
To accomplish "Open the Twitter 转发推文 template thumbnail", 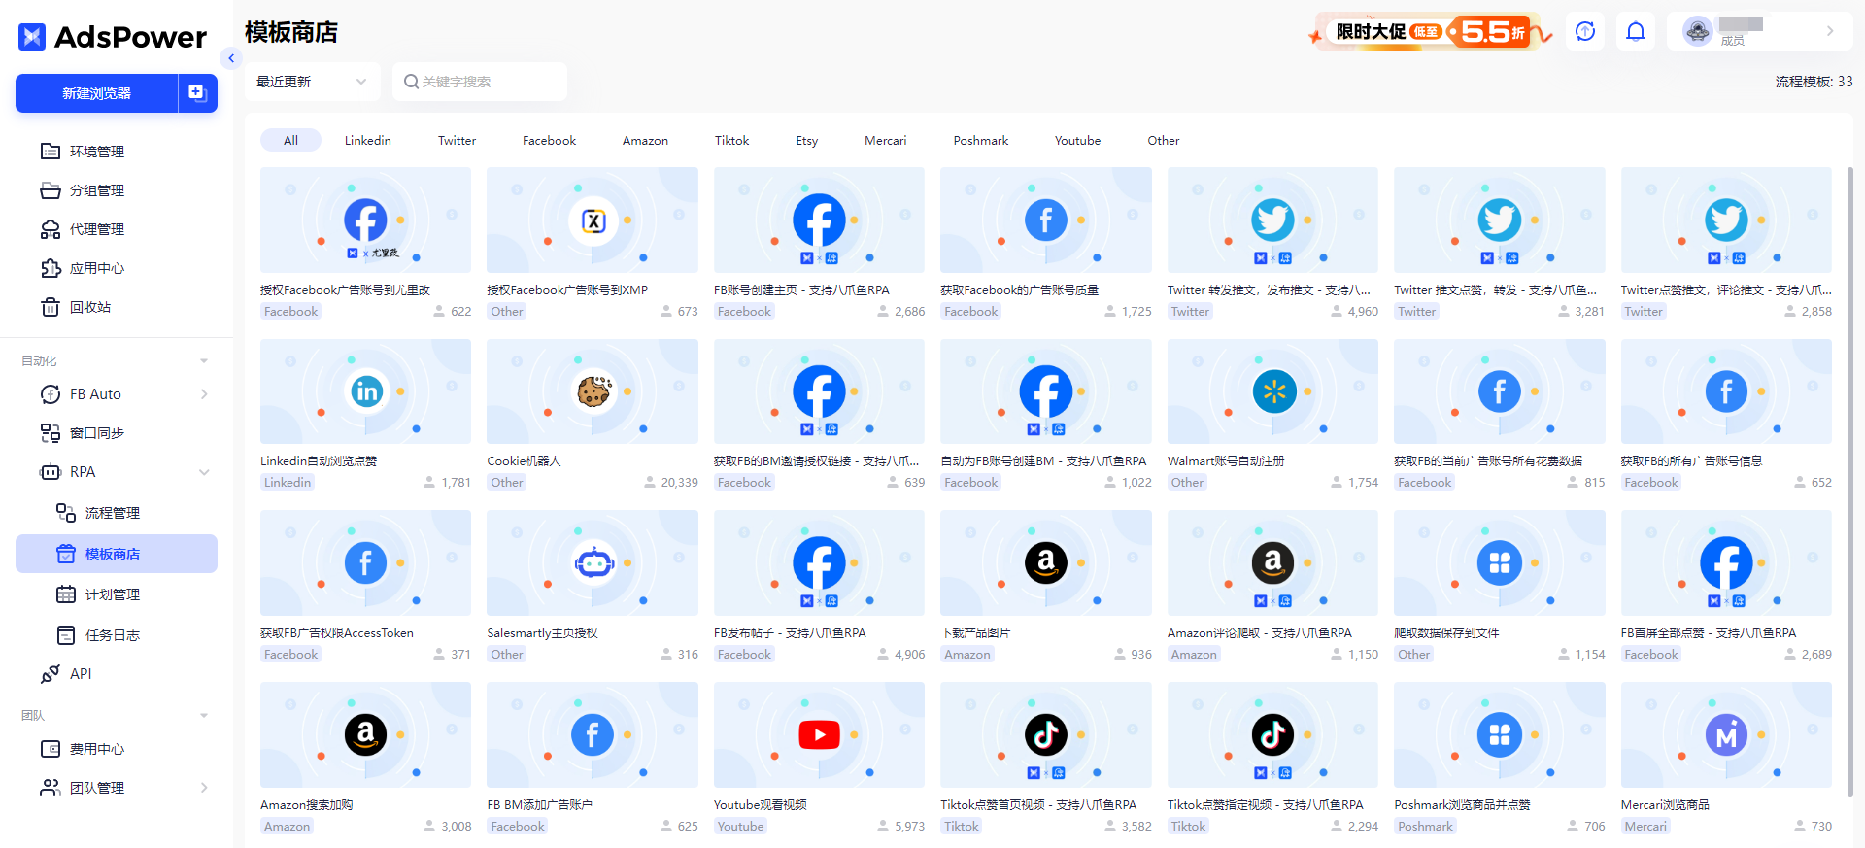I will click(1272, 220).
